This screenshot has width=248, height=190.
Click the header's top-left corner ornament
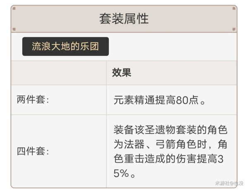coord(14,8)
